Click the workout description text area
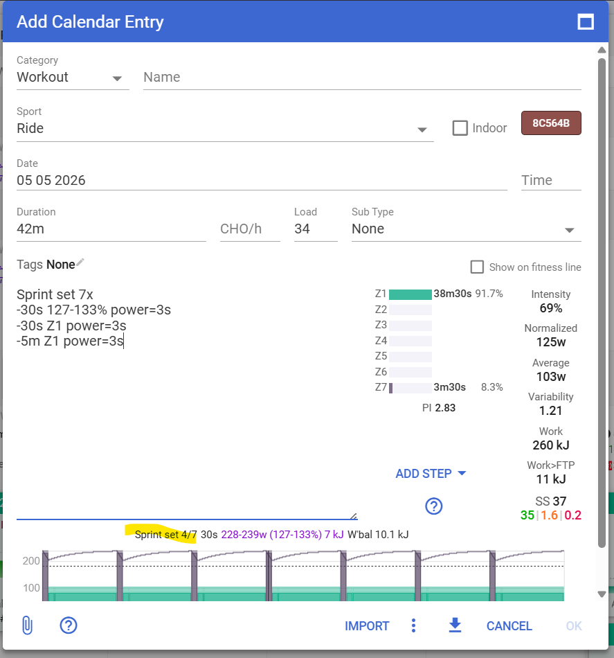 pyautogui.click(x=187, y=403)
